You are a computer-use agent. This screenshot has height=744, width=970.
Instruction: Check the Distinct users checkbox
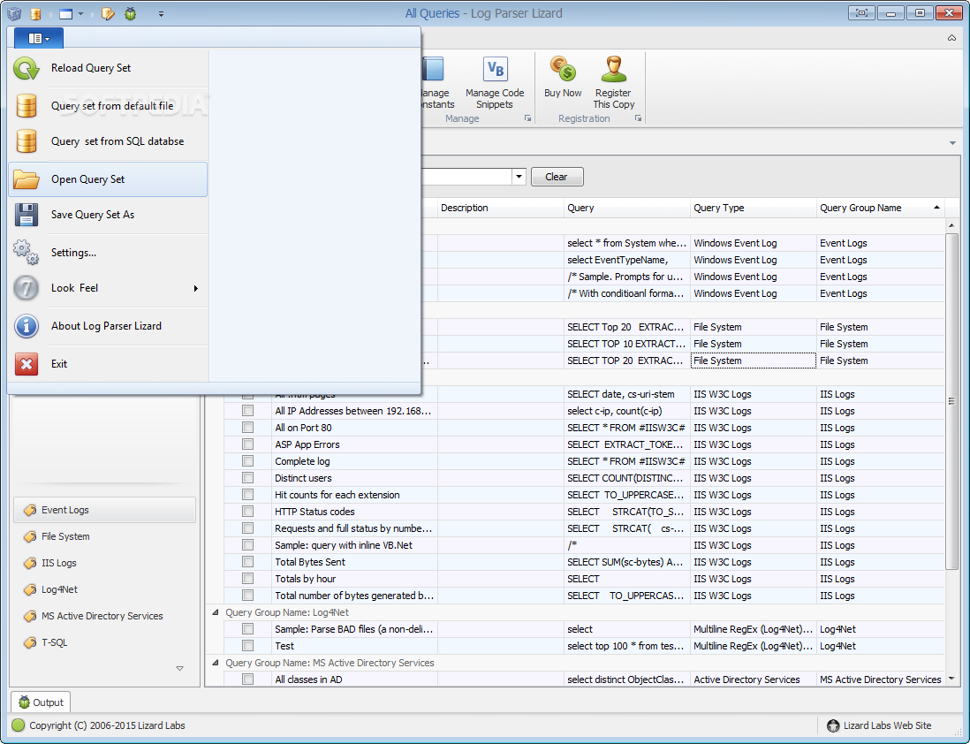(248, 477)
